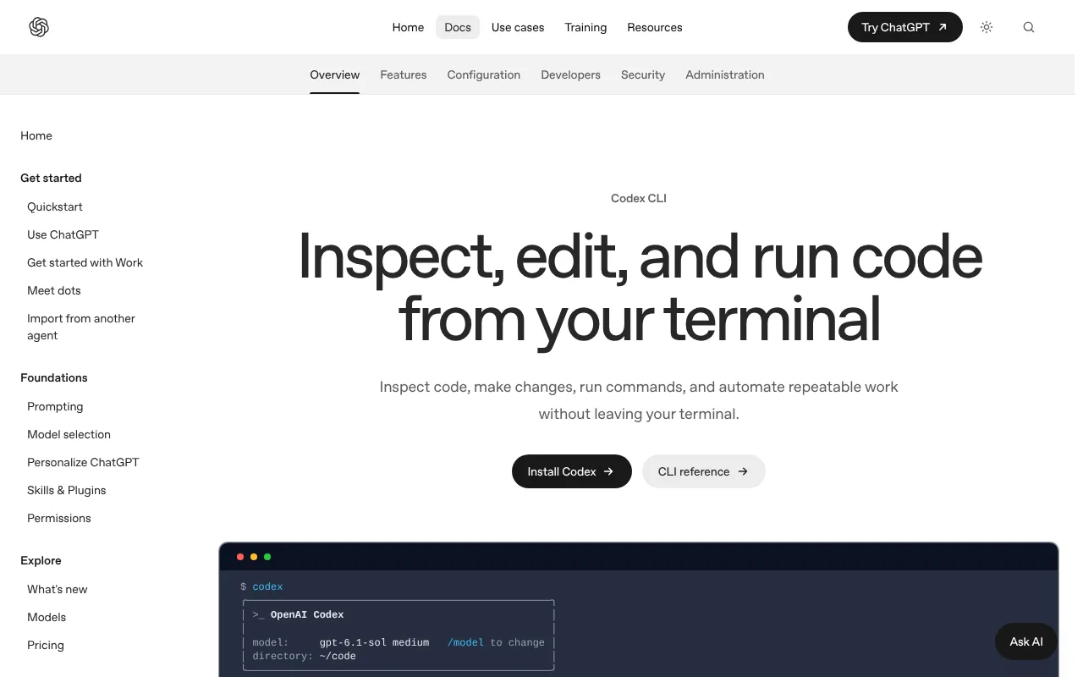Screen dimensions: 1083x677
Task: Open the Developers tab
Action: [x=571, y=74]
